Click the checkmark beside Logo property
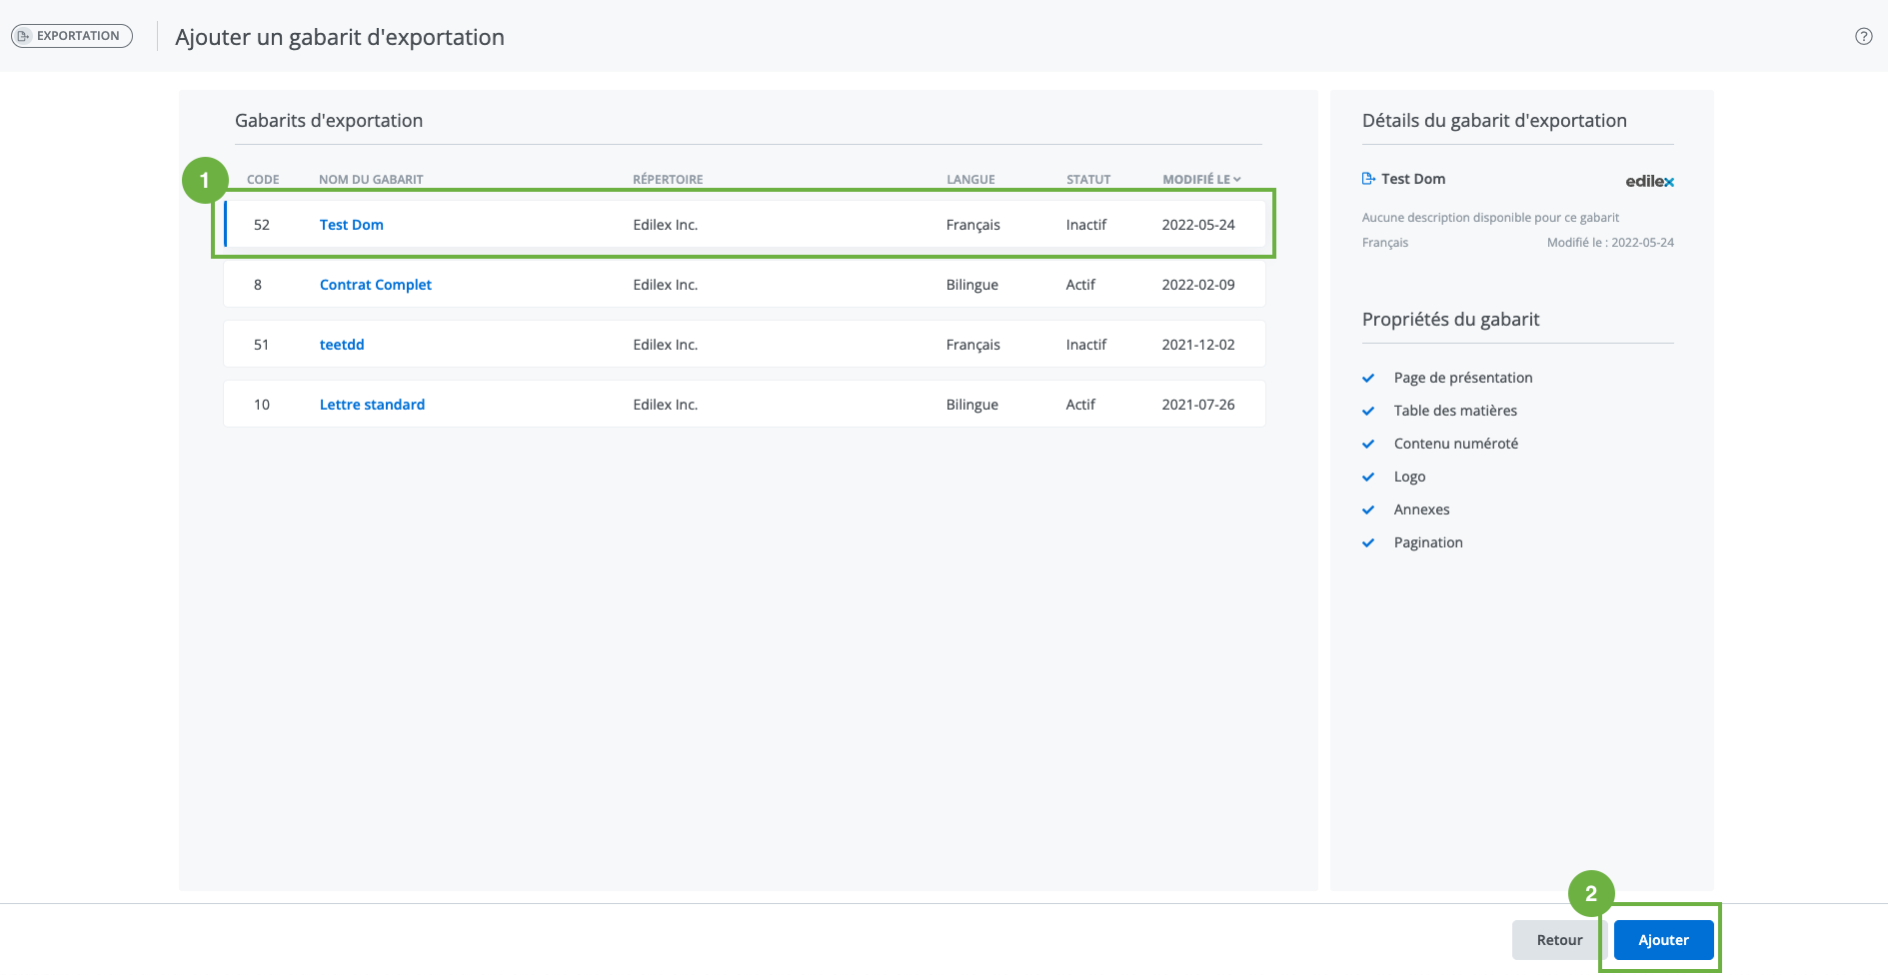 (x=1368, y=477)
